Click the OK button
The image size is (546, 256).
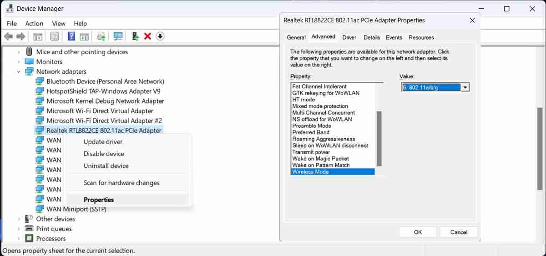click(418, 232)
